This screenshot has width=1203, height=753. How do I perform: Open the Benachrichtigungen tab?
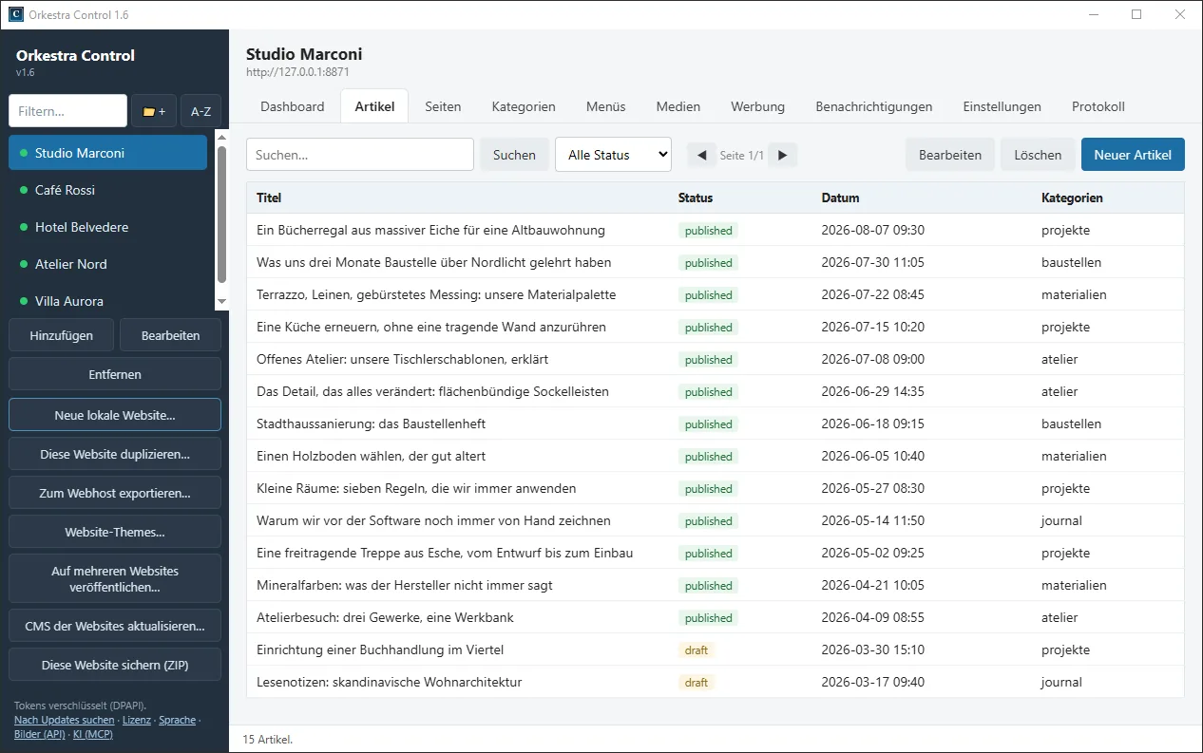(874, 106)
